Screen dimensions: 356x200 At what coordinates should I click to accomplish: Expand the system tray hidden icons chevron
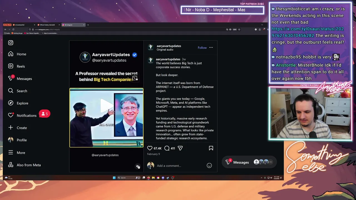point(261,178)
